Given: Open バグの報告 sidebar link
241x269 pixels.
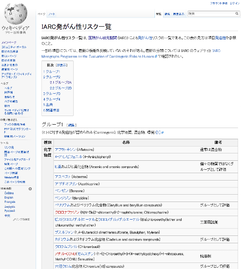Looking at the screenshot, I should (11, 101).
